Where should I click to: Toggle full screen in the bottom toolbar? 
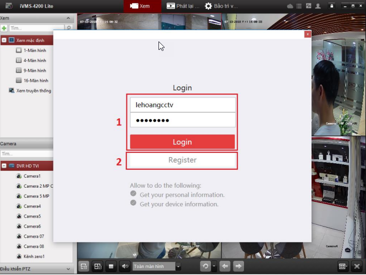(x=356, y=266)
